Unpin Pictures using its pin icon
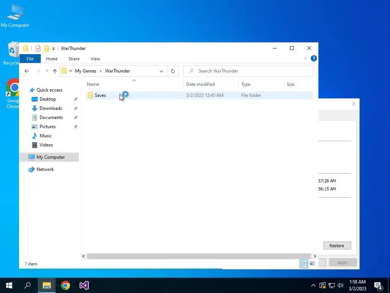 [76, 127]
